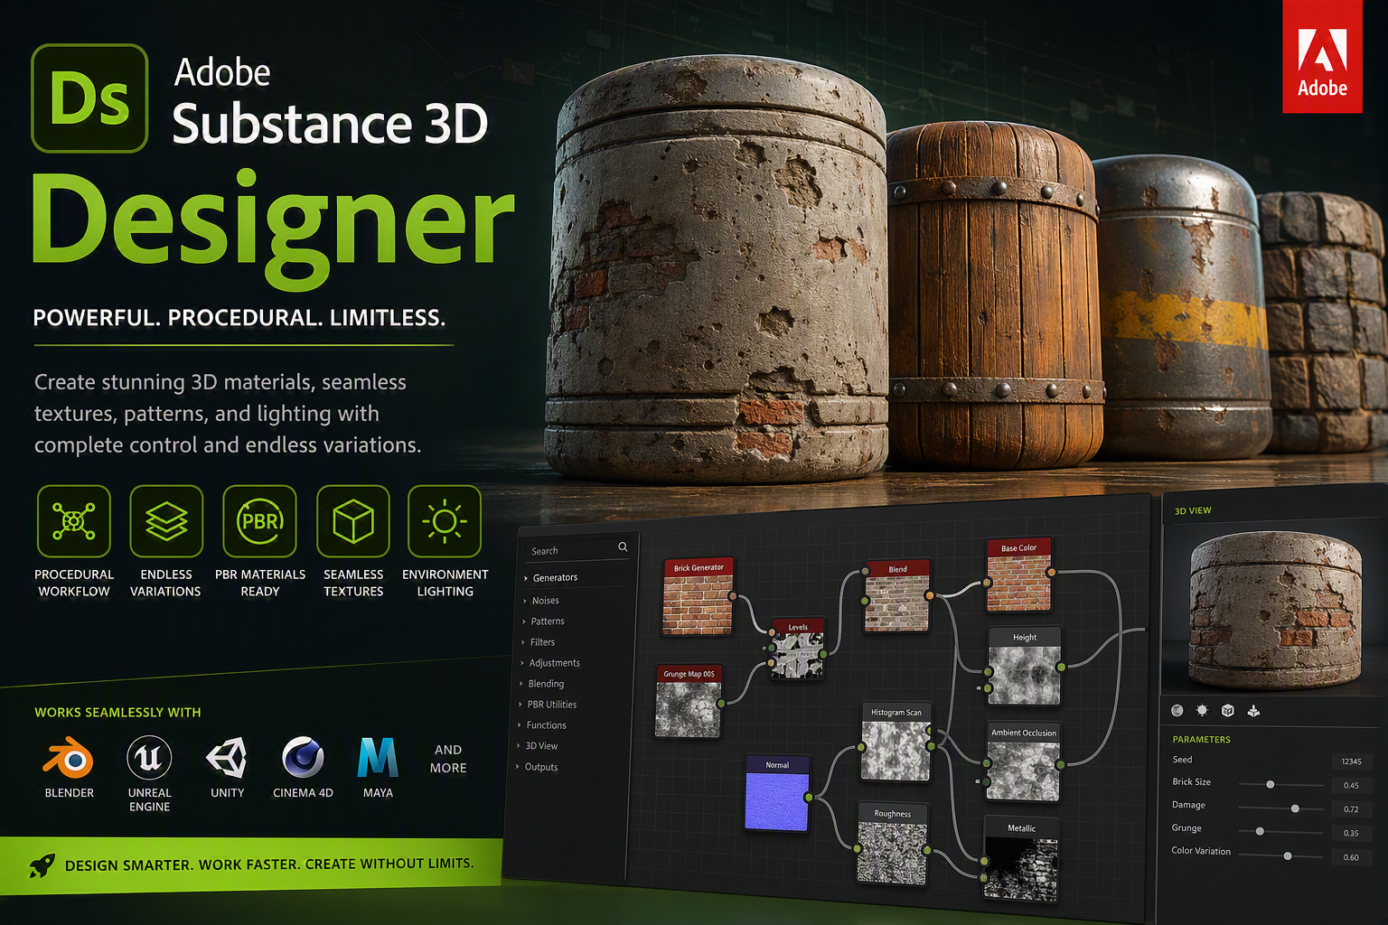This screenshot has height=925, width=1388.
Task: Select the Grunge Map 005 node
Action: point(689,702)
